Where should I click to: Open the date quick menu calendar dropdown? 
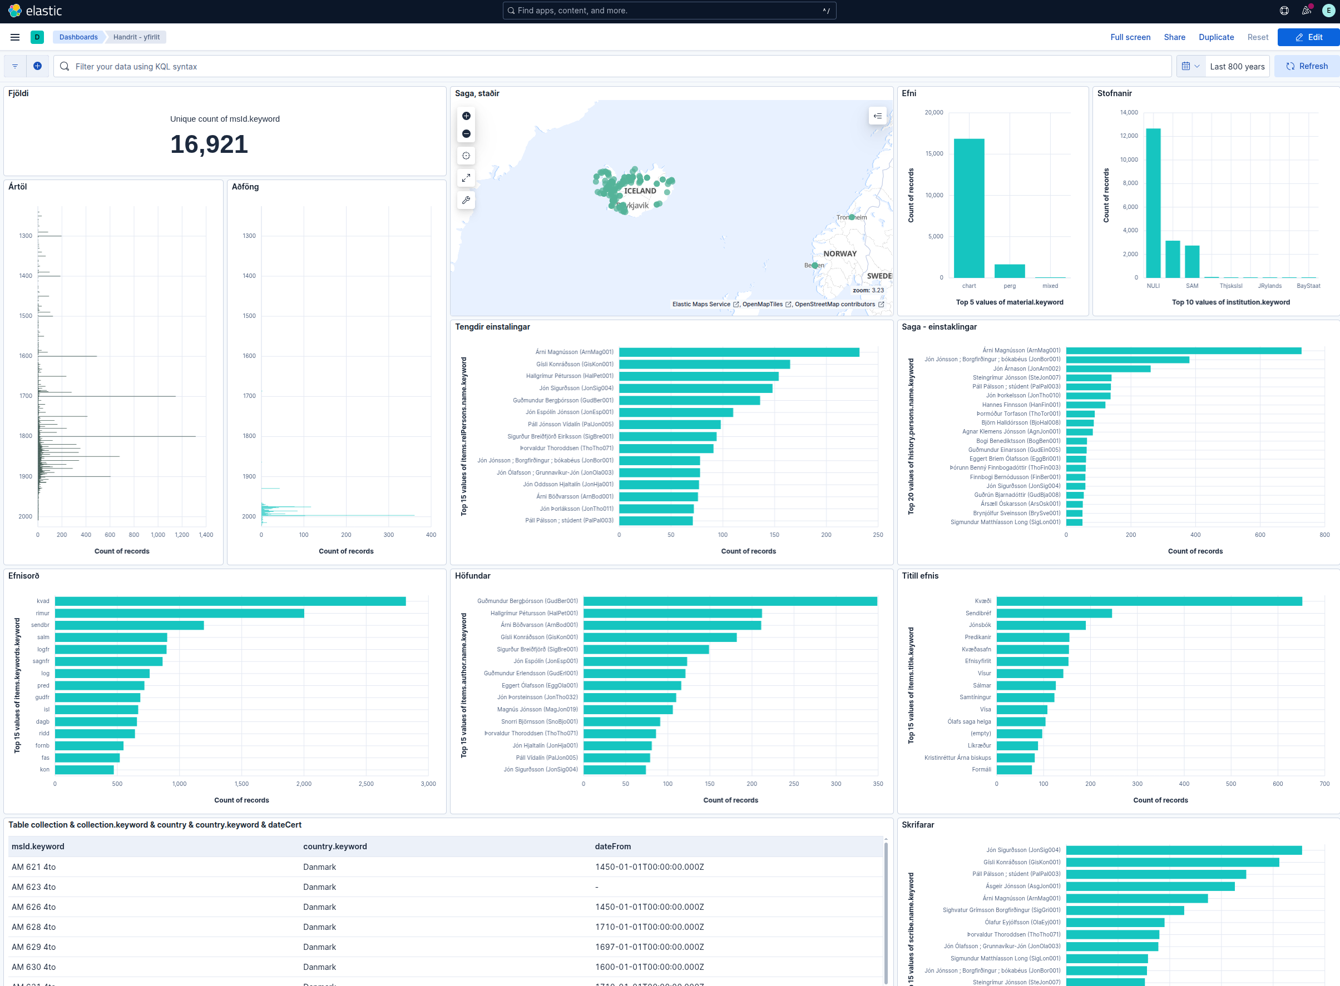pos(1190,66)
